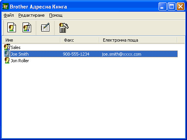The width and height of the screenshot is (187, 140).
Task: Click the email joe.smith@xxxx.com
Action: (122, 54)
